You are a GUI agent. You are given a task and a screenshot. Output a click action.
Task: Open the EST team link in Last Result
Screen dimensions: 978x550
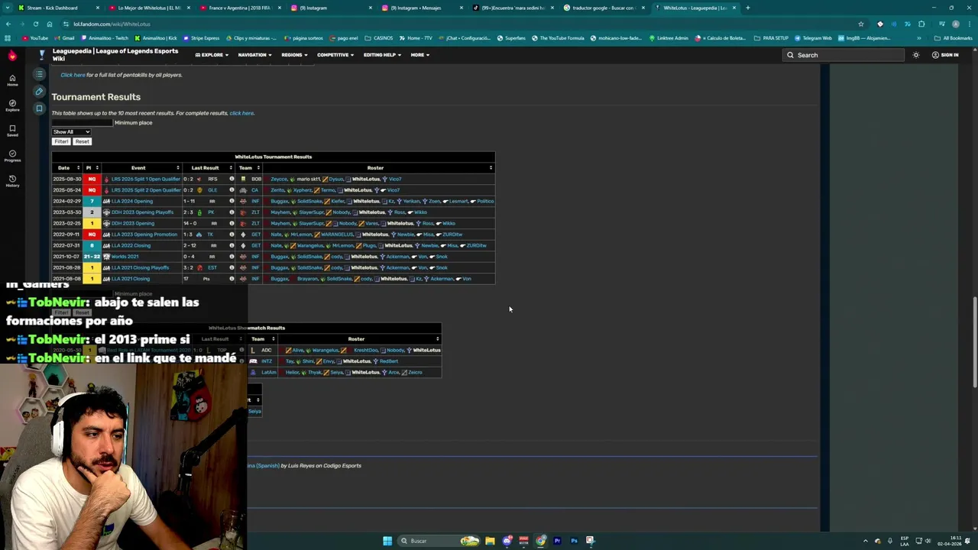coord(212,267)
